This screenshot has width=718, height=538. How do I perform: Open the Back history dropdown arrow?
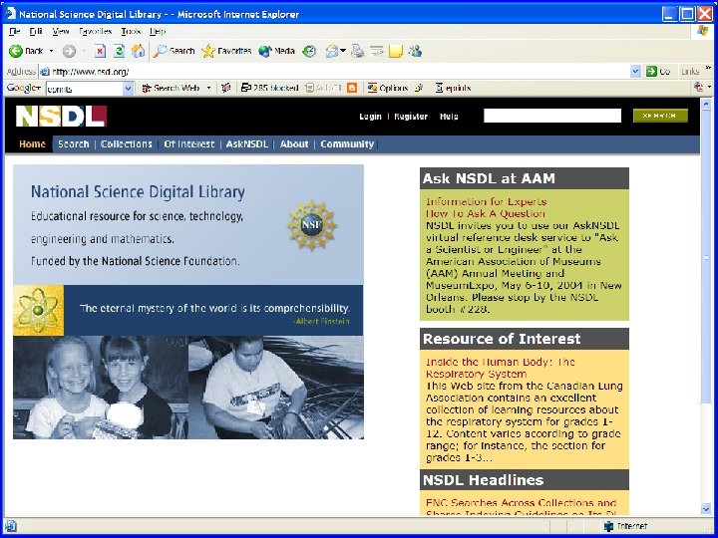tap(51, 51)
